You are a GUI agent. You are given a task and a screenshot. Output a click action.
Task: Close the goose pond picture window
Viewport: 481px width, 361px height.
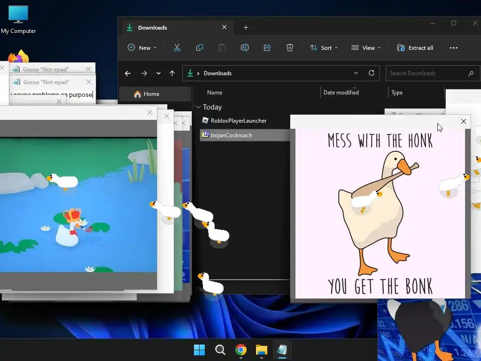pos(150,113)
